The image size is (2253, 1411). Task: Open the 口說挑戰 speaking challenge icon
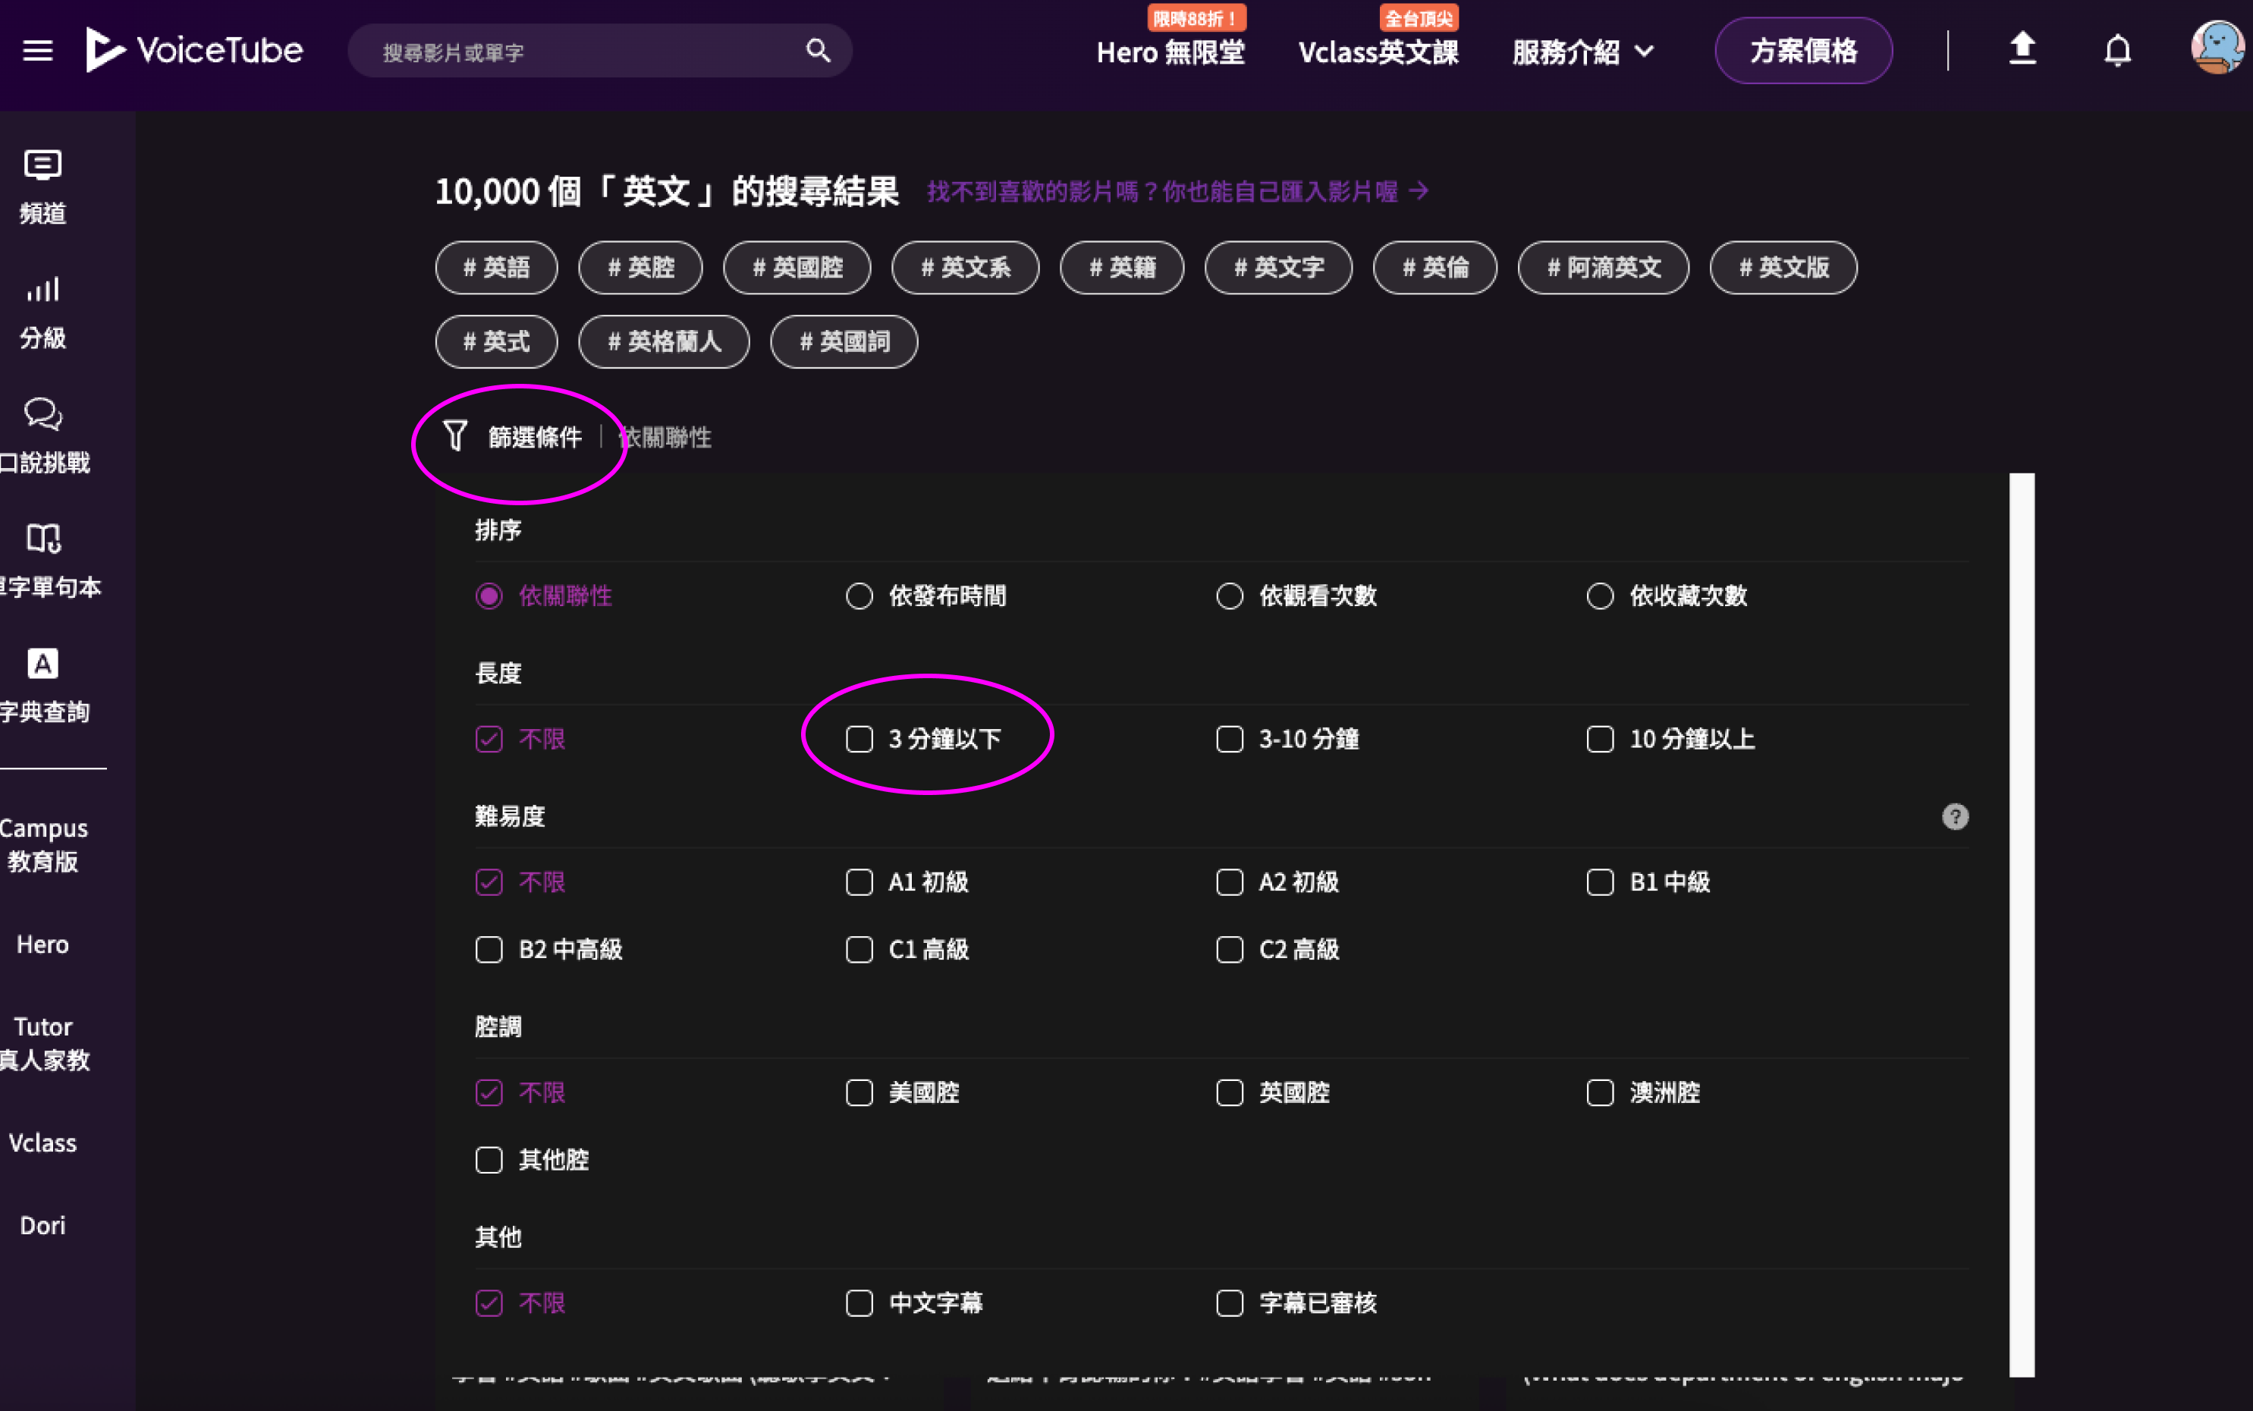tap(43, 414)
